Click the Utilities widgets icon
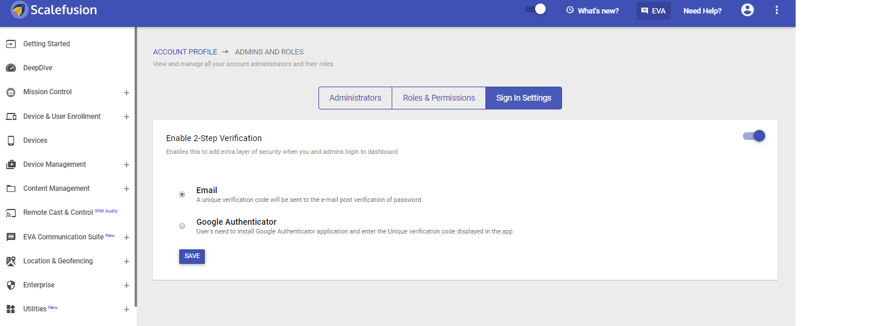Image resolution: width=877 pixels, height=326 pixels. pos(11,309)
